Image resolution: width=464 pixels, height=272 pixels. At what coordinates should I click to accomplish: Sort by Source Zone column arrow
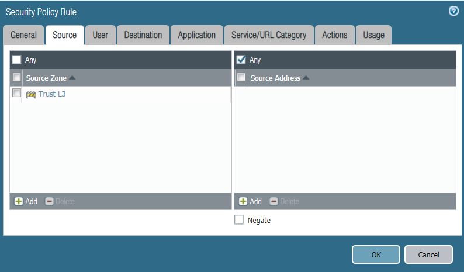72,78
